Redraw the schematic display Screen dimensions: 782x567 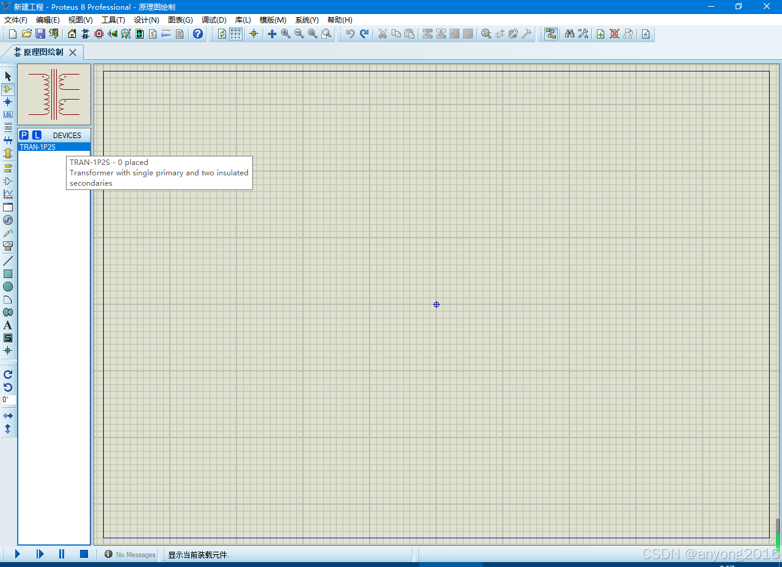point(222,34)
